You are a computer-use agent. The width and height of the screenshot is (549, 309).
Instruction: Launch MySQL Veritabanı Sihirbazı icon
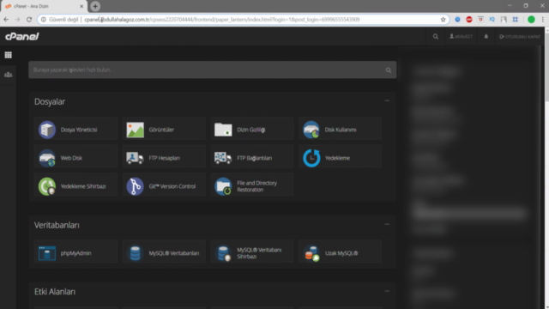[x=223, y=253]
